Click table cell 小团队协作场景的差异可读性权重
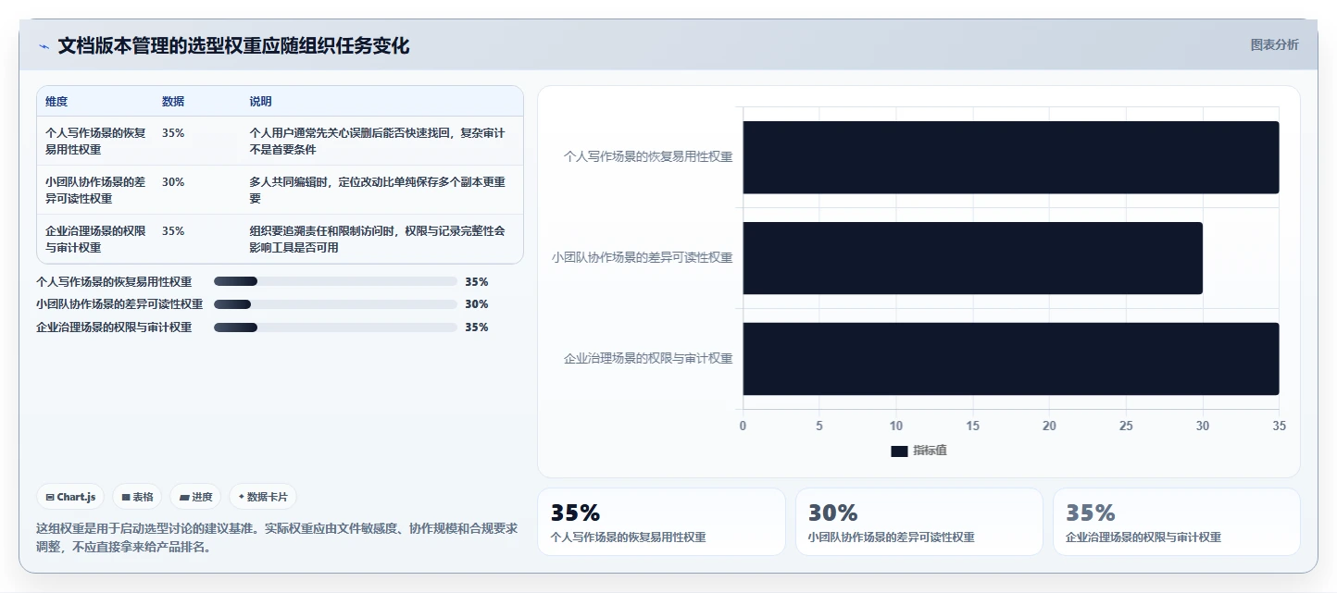Image resolution: width=1337 pixels, height=593 pixels. point(96,190)
